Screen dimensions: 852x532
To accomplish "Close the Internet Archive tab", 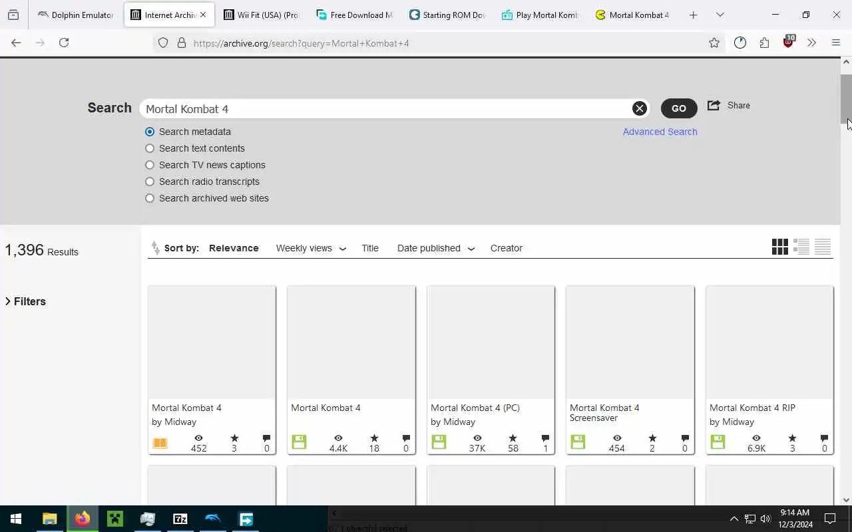I will pyautogui.click(x=203, y=15).
